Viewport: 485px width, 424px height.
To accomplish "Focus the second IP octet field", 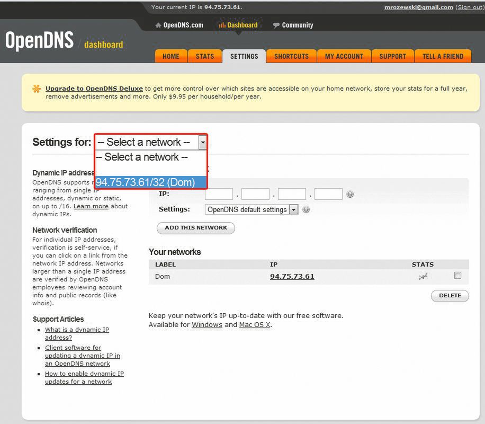I will [x=255, y=194].
